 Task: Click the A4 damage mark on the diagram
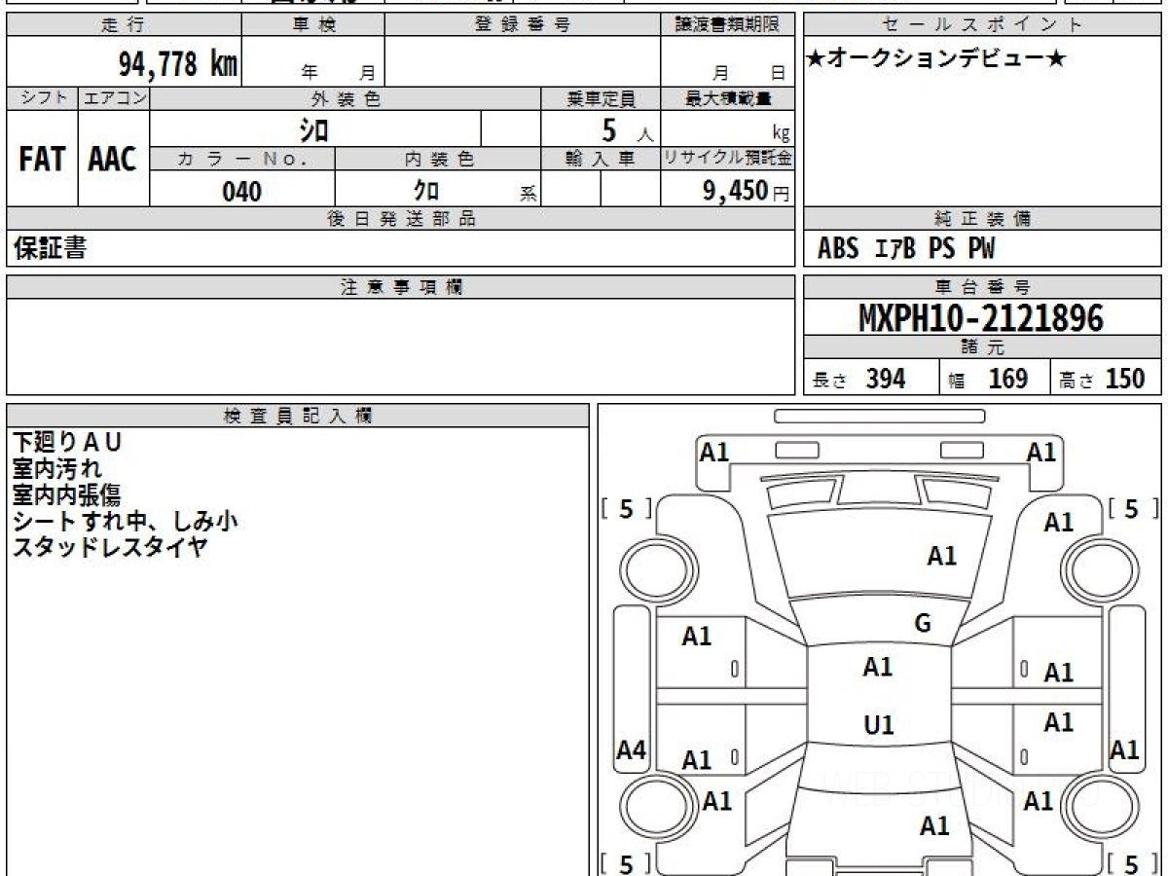click(632, 750)
